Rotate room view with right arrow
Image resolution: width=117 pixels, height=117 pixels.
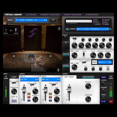[51, 56]
